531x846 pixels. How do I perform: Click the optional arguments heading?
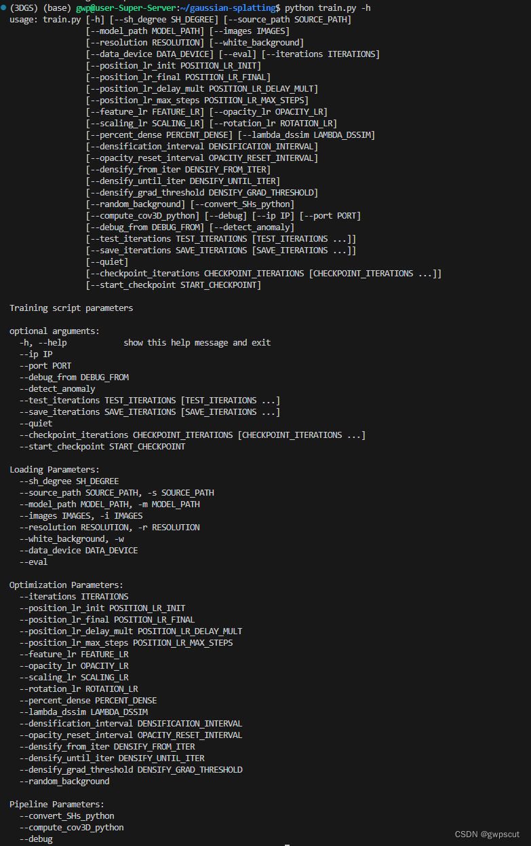[x=54, y=331]
